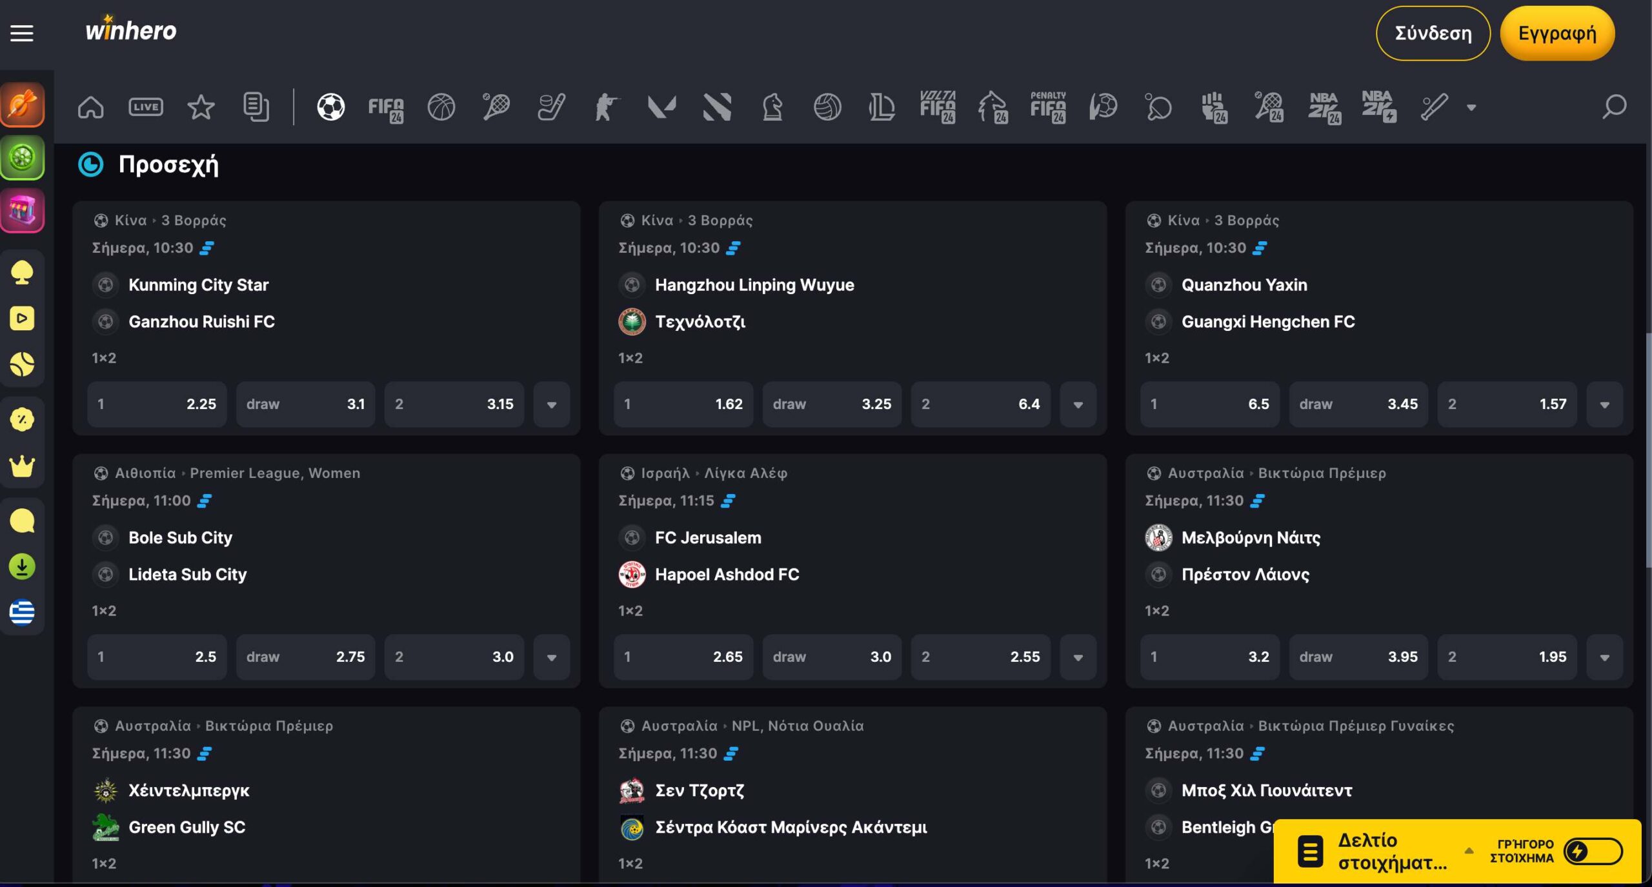Expand more markets for Kunming City Star match
1652x887 pixels.
(552, 404)
